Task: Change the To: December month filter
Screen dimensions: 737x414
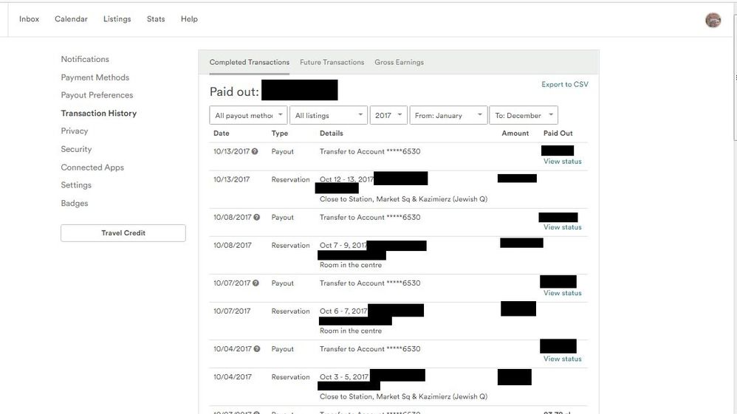Action: 523,116
